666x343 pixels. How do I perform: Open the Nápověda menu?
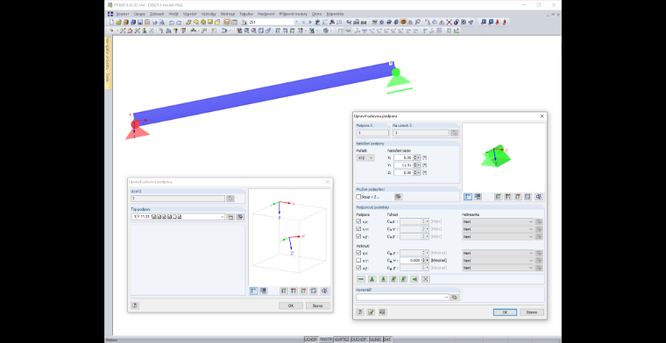pyautogui.click(x=335, y=14)
